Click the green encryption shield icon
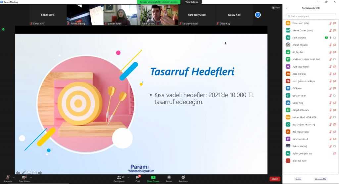Image resolution: width=339 pixels, height=184 pixels. pyautogui.click(x=3, y=29)
